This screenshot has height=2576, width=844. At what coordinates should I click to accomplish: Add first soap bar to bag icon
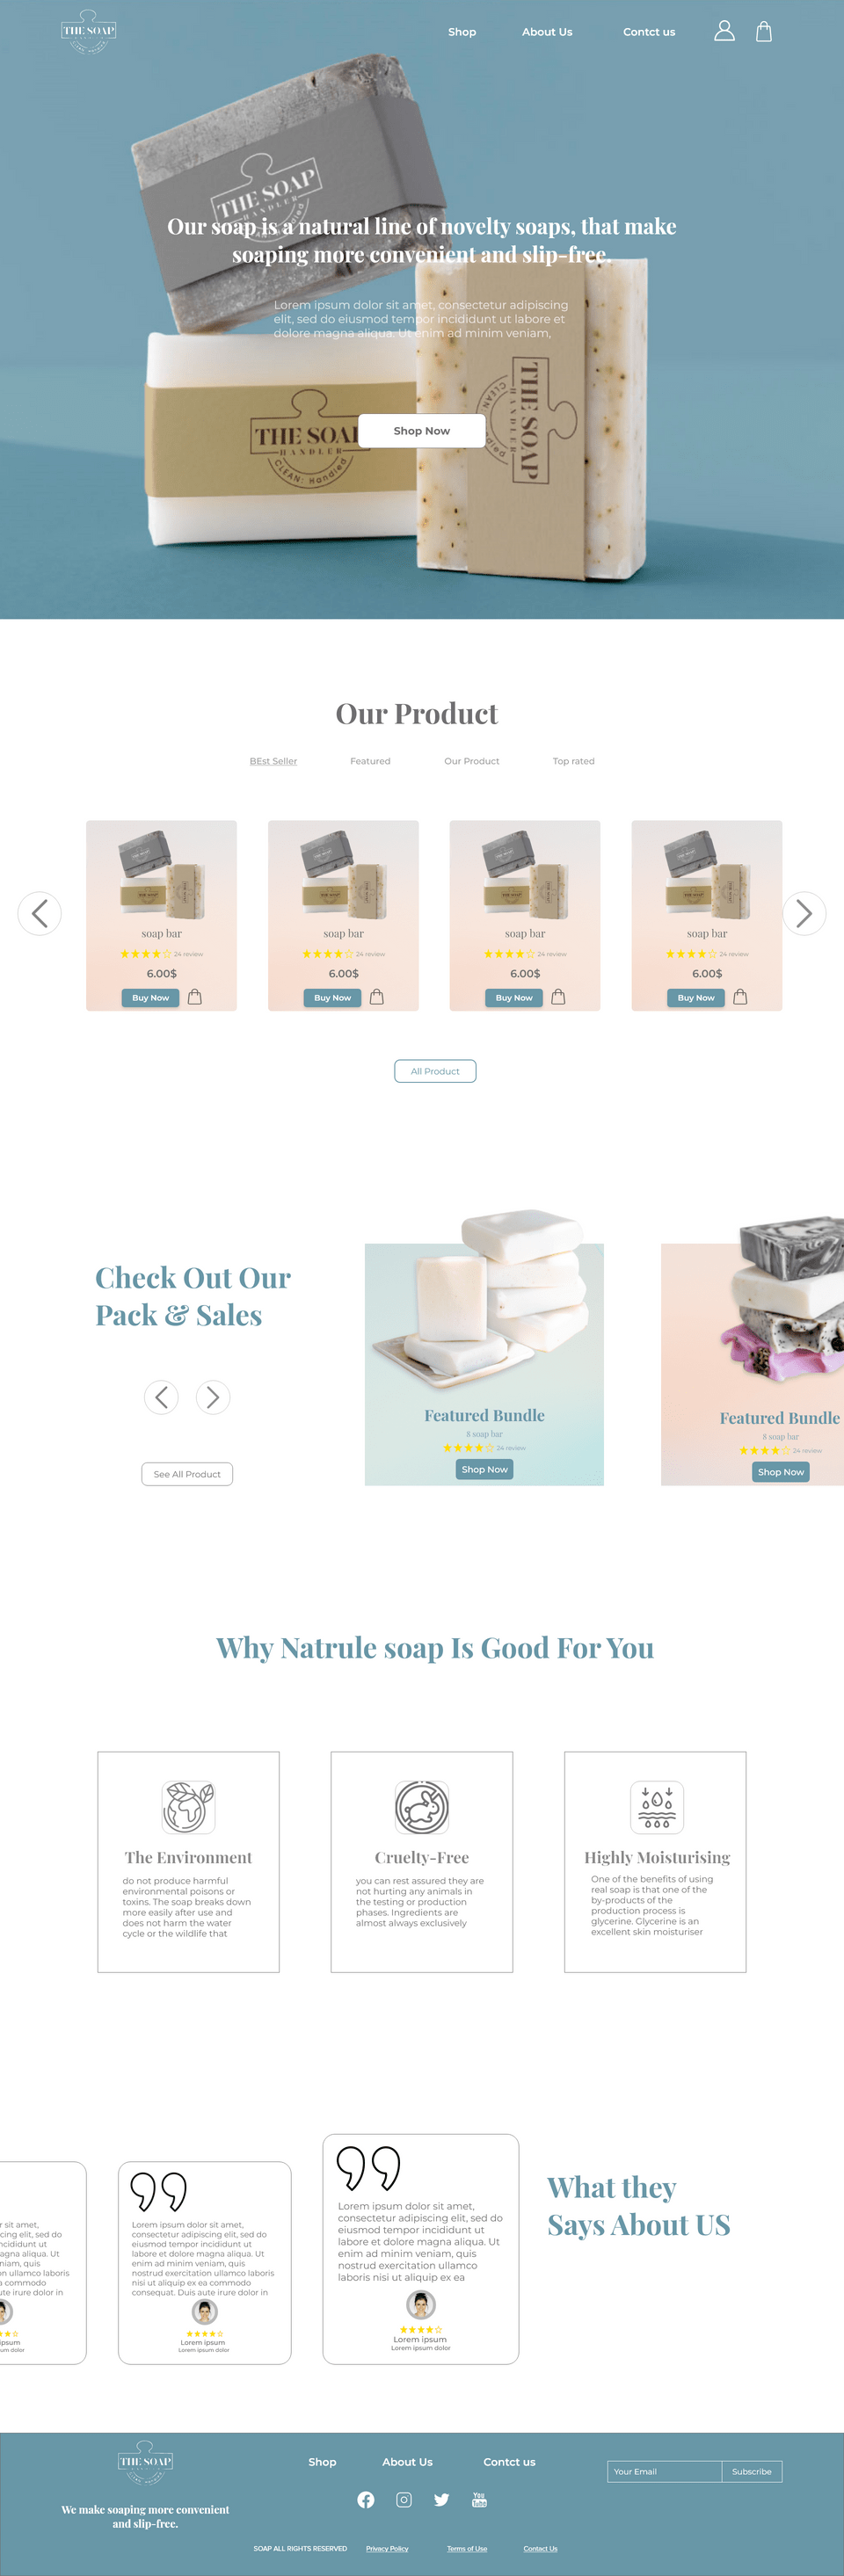pos(195,996)
